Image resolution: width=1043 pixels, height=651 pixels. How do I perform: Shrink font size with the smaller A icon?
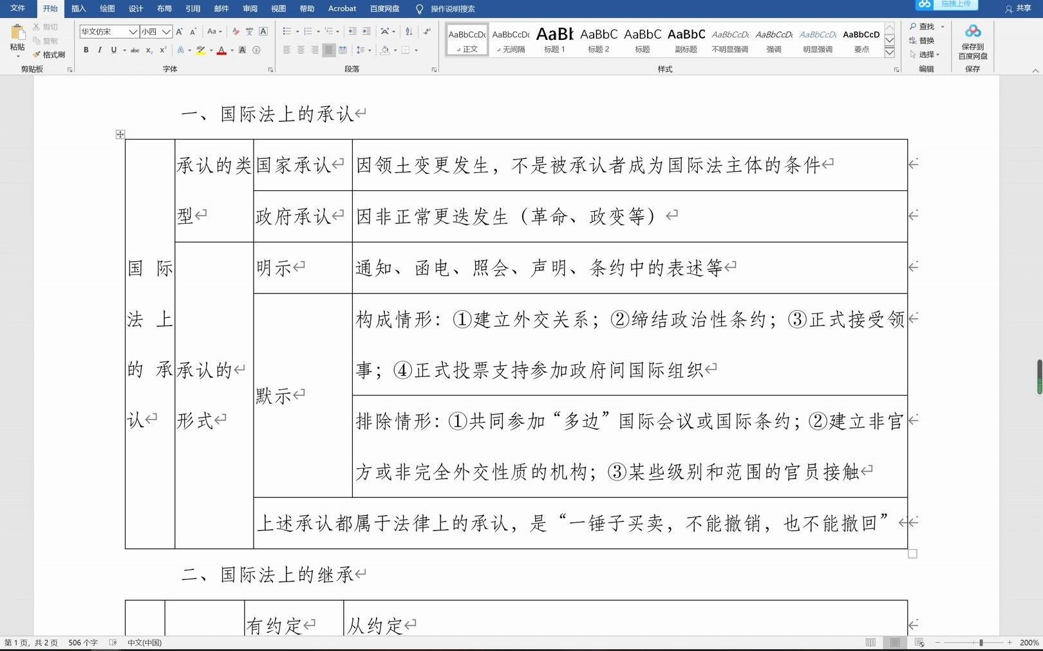(193, 32)
